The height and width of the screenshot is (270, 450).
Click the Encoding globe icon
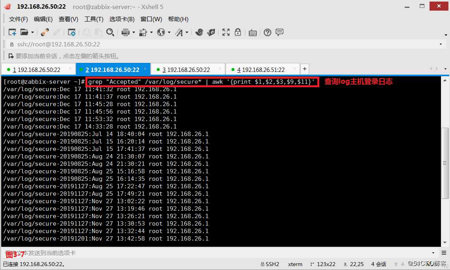point(161,32)
